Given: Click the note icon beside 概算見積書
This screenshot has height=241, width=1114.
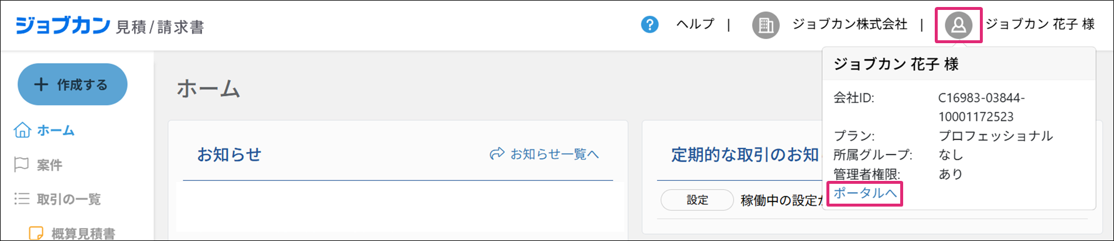Looking at the screenshot, I should coord(36,233).
